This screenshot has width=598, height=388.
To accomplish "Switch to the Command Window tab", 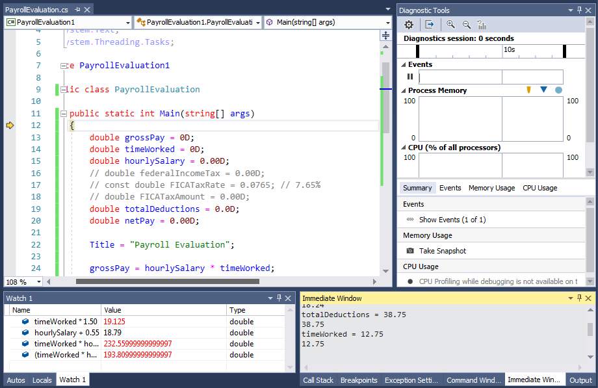I will pyautogui.click(x=474, y=380).
